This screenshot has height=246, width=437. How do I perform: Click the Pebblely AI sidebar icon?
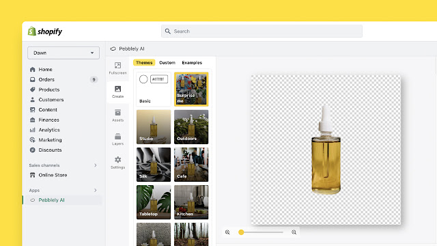(33, 200)
